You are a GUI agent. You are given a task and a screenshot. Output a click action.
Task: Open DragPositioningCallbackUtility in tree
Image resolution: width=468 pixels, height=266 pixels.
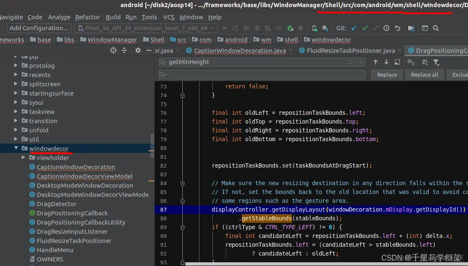point(81,222)
